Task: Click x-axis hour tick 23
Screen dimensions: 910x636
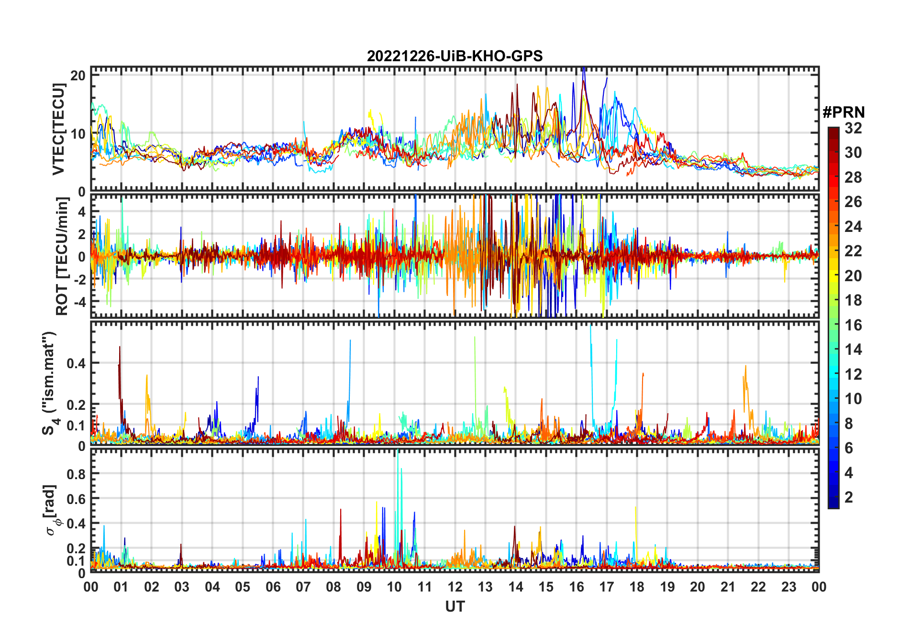Action: coord(789,587)
